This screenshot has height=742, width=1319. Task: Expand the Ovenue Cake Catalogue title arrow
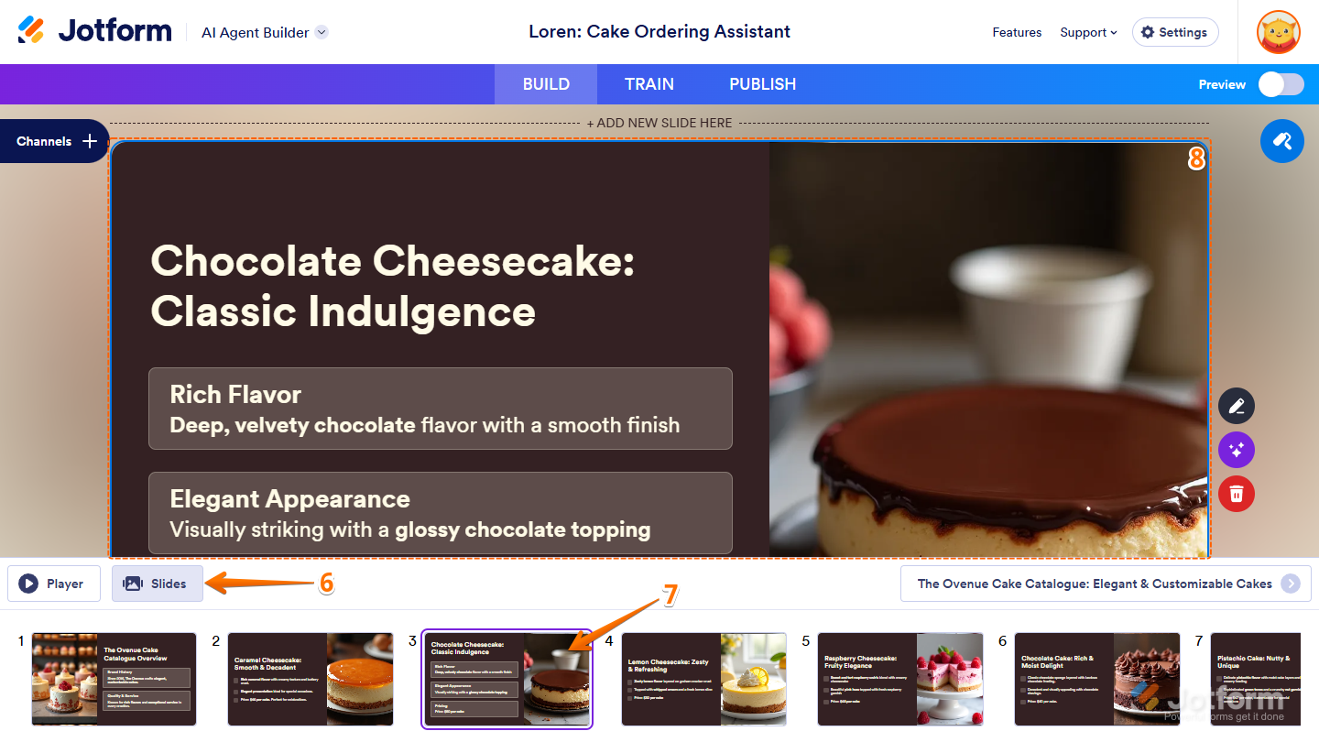click(1291, 584)
